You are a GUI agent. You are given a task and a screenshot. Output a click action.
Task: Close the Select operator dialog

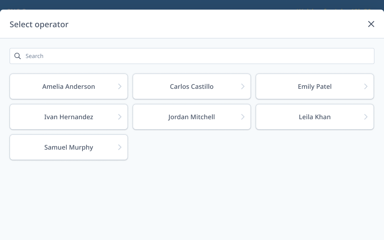[x=371, y=24]
